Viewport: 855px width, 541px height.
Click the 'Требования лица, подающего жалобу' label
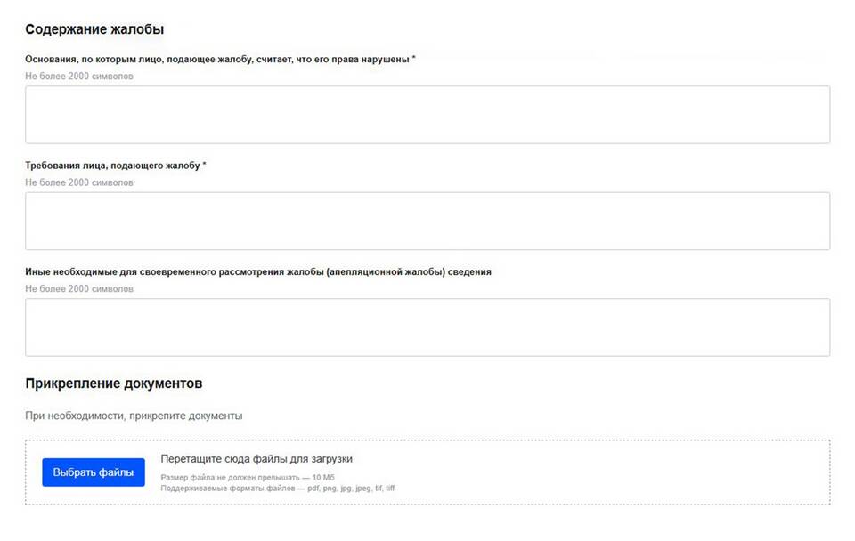(112, 166)
